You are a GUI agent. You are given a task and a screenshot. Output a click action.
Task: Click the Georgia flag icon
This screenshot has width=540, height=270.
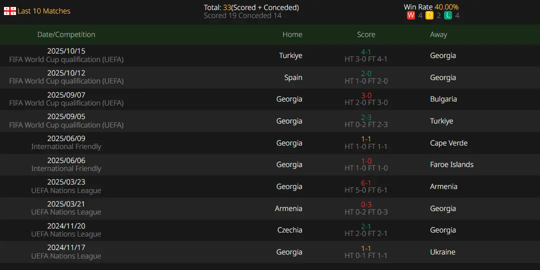pos(9,11)
